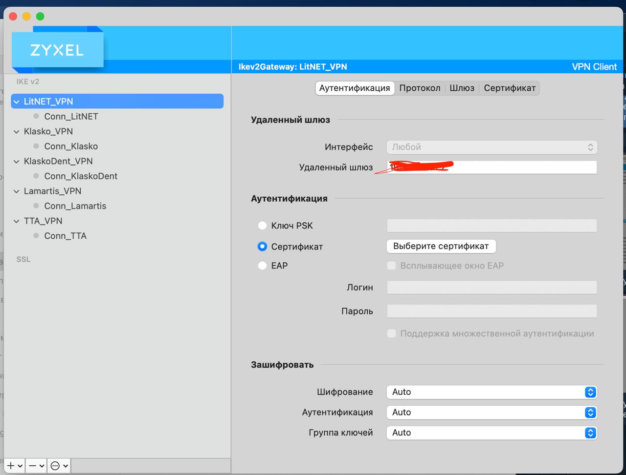Viewport: 626px width, 475px height.
Task: Collapse the Lamartis_VPN tree node
Action: coord(17,191)
